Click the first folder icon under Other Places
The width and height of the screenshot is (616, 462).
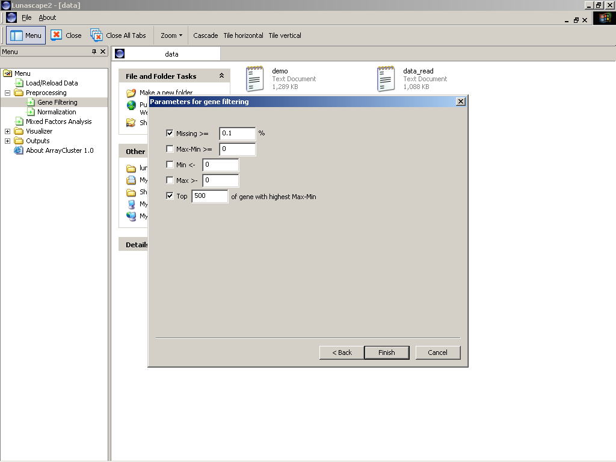131,168
